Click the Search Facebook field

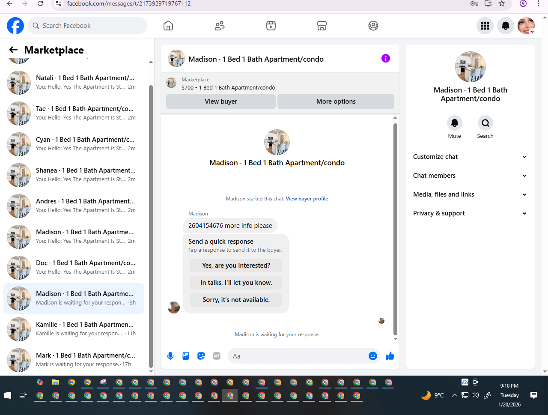click(87, 26)
